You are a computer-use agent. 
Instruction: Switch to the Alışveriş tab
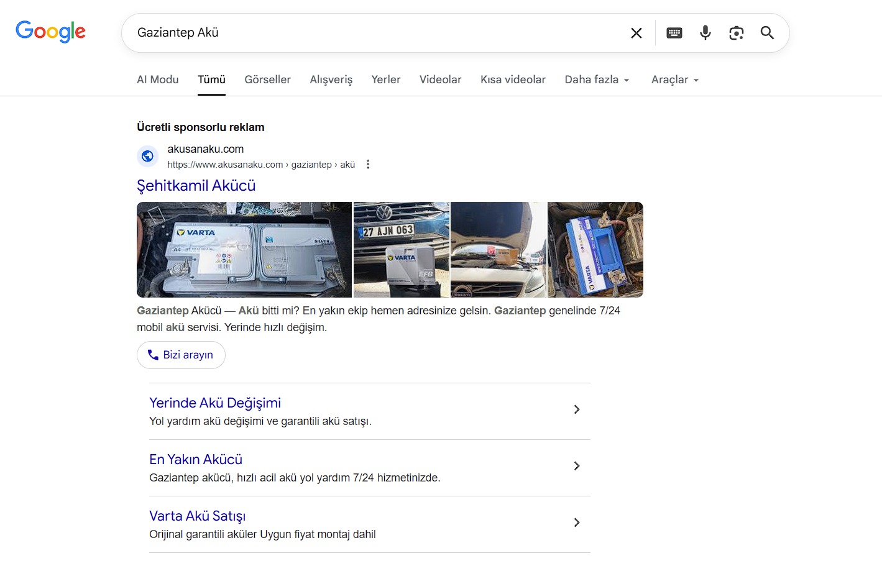(x=331, y=80)
